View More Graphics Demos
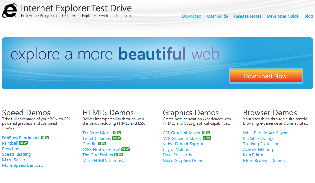Screen dimensions: 315x183 pyautogui.click(x=185, y=161)
